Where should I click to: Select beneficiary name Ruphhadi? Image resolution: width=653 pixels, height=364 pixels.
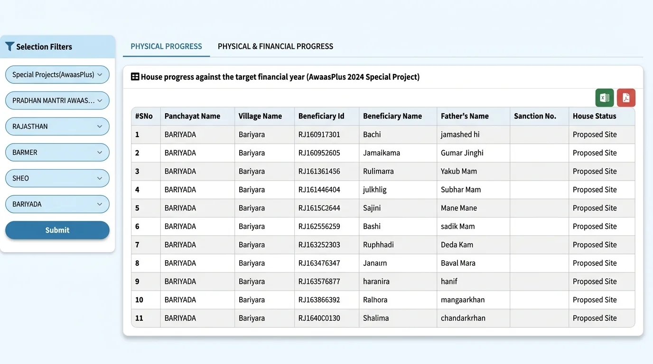point(378,245)
